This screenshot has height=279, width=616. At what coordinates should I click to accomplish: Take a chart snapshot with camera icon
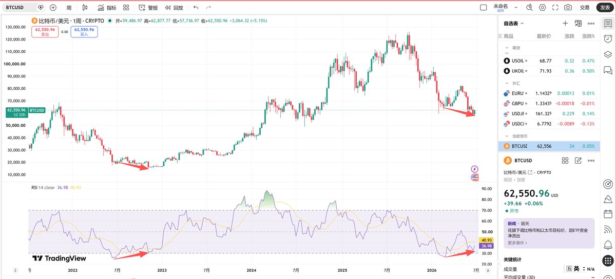568,8
